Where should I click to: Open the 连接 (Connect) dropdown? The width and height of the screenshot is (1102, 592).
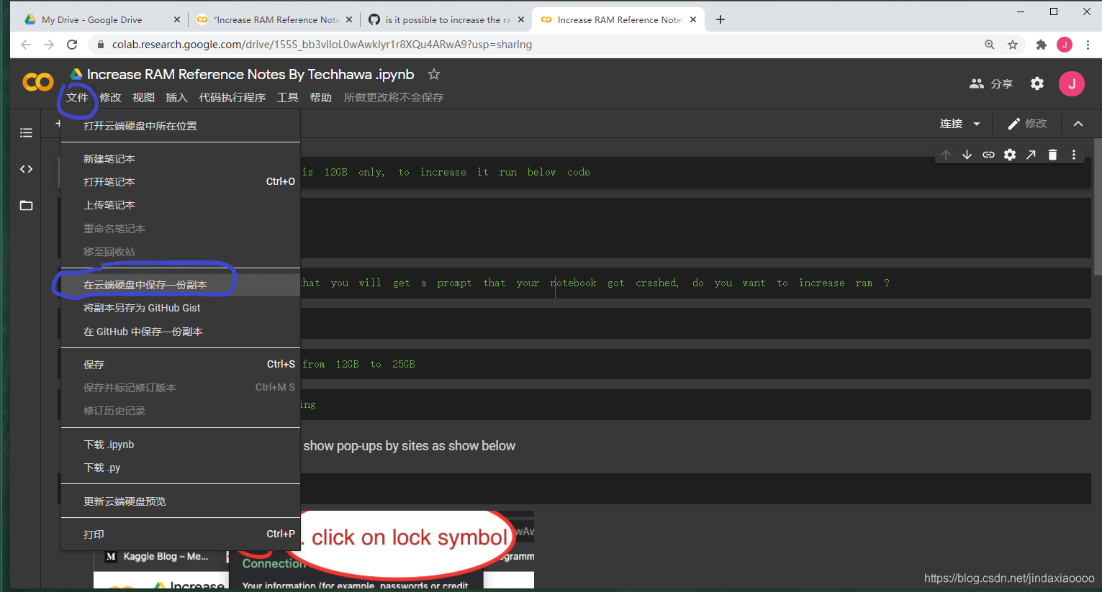pyautogui.click(x=959, y=123)
